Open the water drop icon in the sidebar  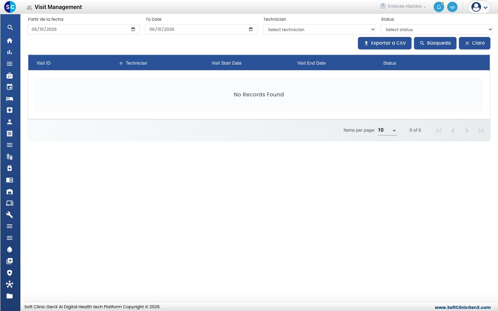pos(10,249)
